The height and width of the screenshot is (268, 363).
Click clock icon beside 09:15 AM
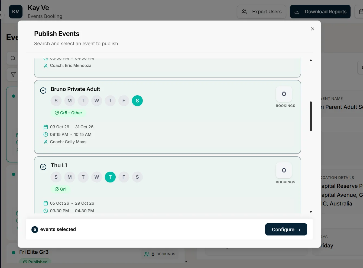coord(46,135)
